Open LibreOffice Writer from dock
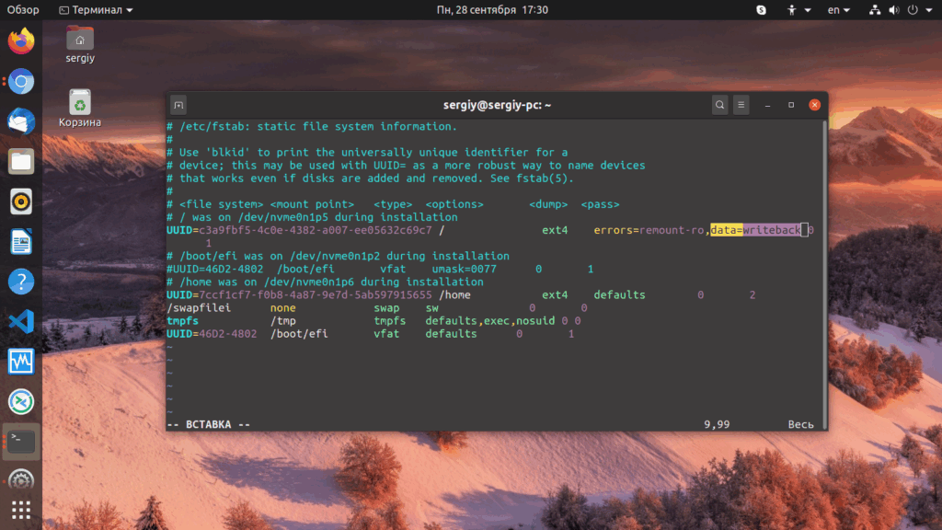 point(21,242)
